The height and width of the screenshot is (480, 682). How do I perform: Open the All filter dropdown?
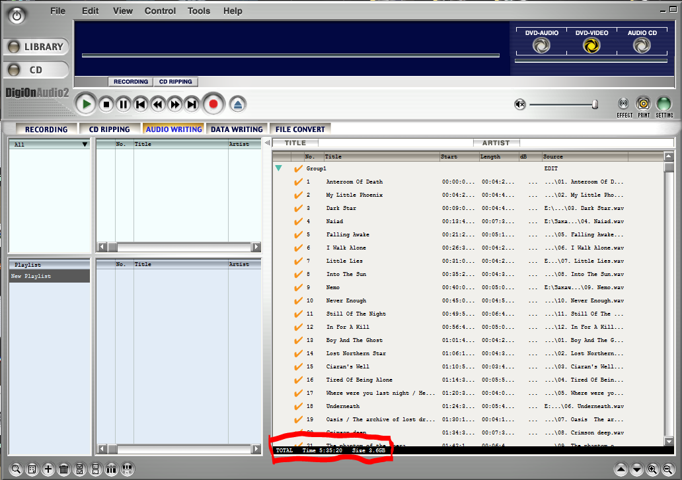pos(84,144)
